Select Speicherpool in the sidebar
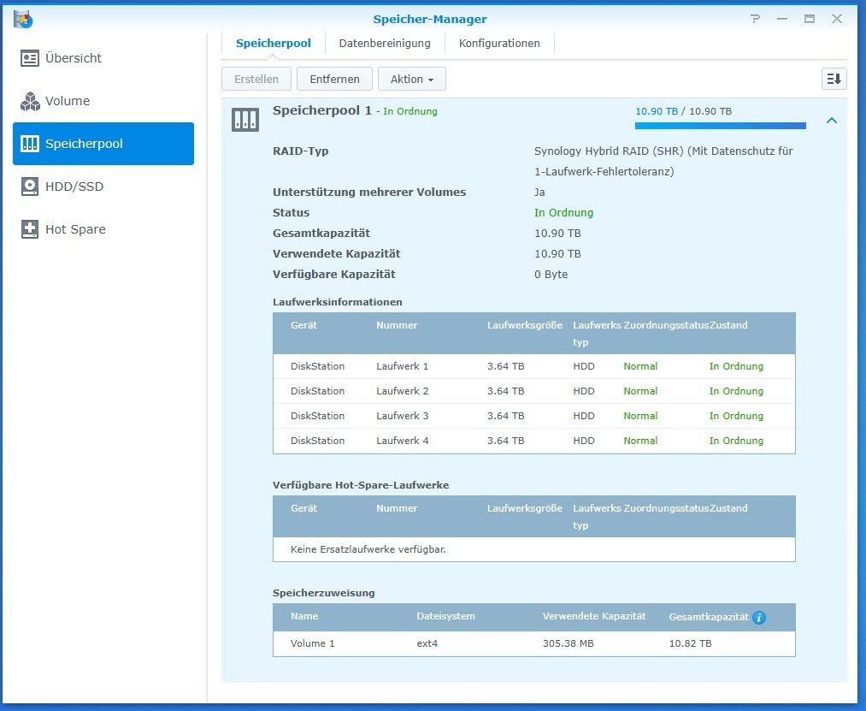 pos(103,144)
